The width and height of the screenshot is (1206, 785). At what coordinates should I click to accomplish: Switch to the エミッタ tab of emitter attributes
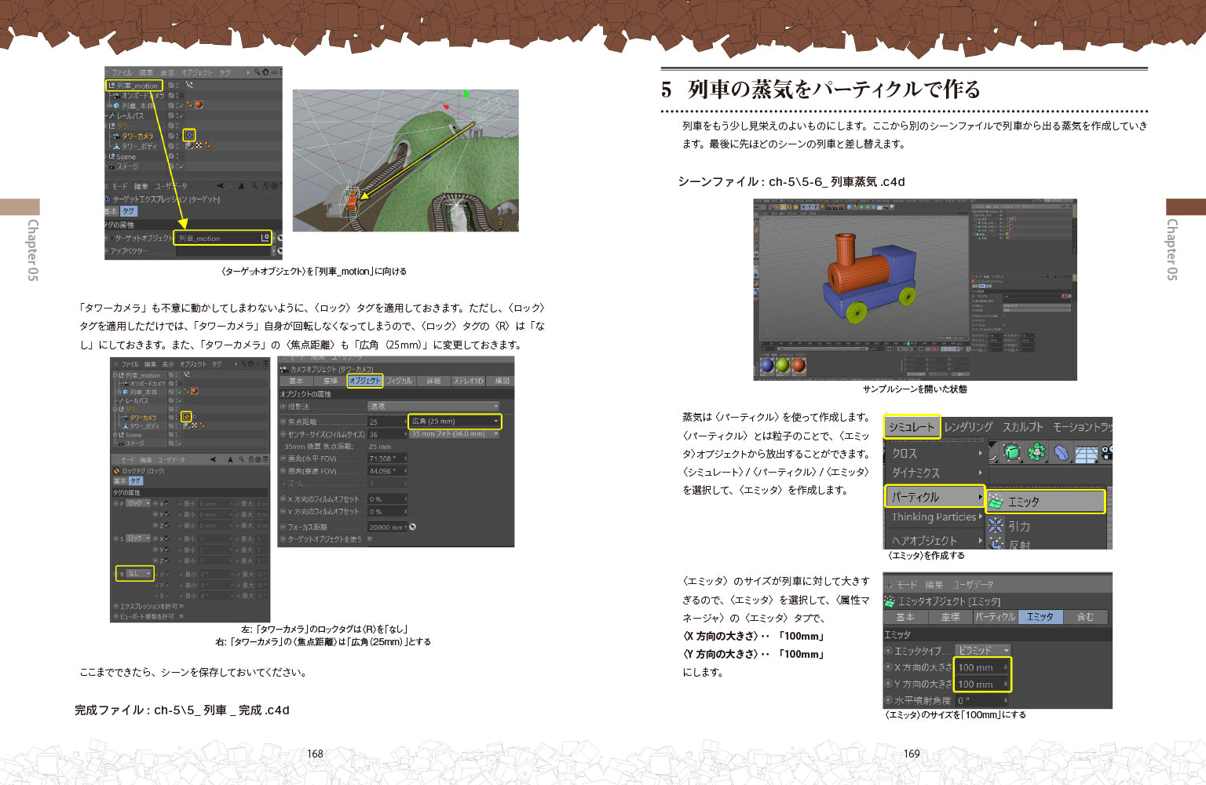pos(1040,617)
